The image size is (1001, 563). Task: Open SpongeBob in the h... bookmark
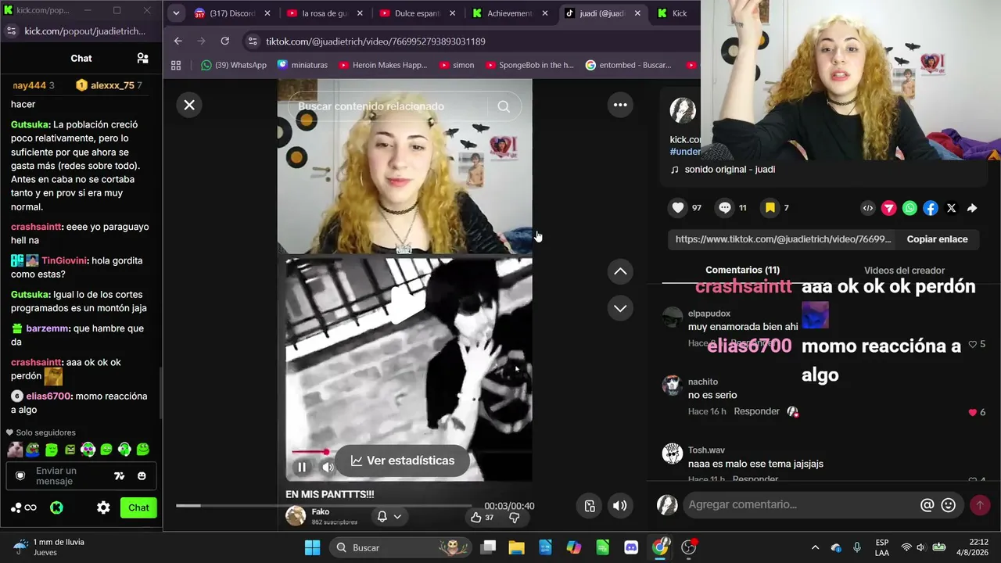pos(529,65)
